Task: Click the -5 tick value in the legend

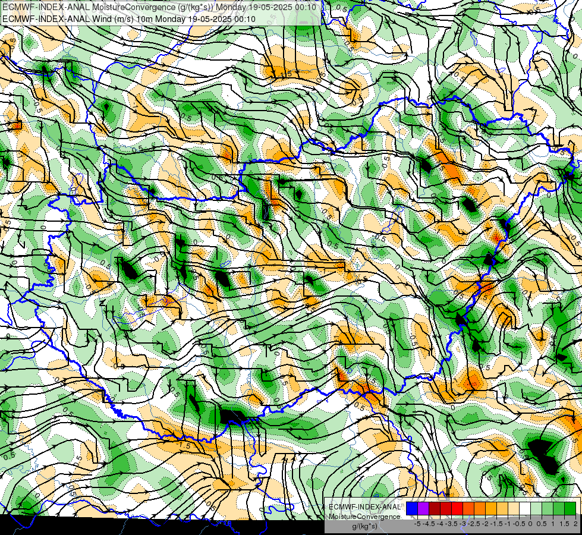Action: pos(417,524)
